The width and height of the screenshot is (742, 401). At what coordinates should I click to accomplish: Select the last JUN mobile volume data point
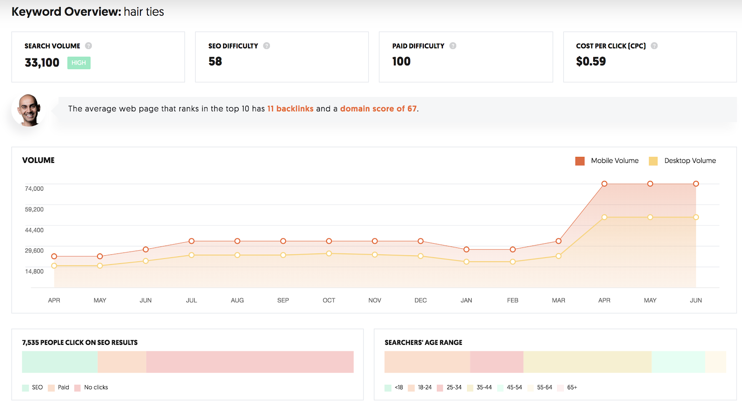point(696,184)
